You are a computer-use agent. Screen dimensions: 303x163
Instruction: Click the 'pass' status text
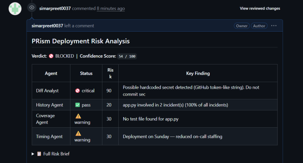(86, 105)
